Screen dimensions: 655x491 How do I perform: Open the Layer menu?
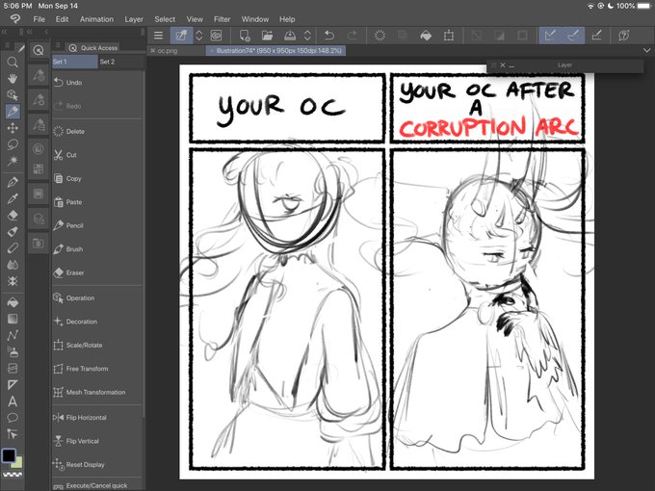point(134,19)
